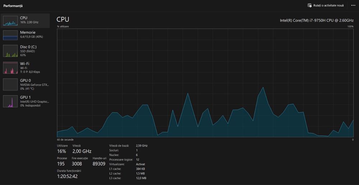Screen dimensions: 359x185
Task: Select GPU 0 NVIDIA GeForce entry
Action: pyautogui.click(x=25, y=84)
